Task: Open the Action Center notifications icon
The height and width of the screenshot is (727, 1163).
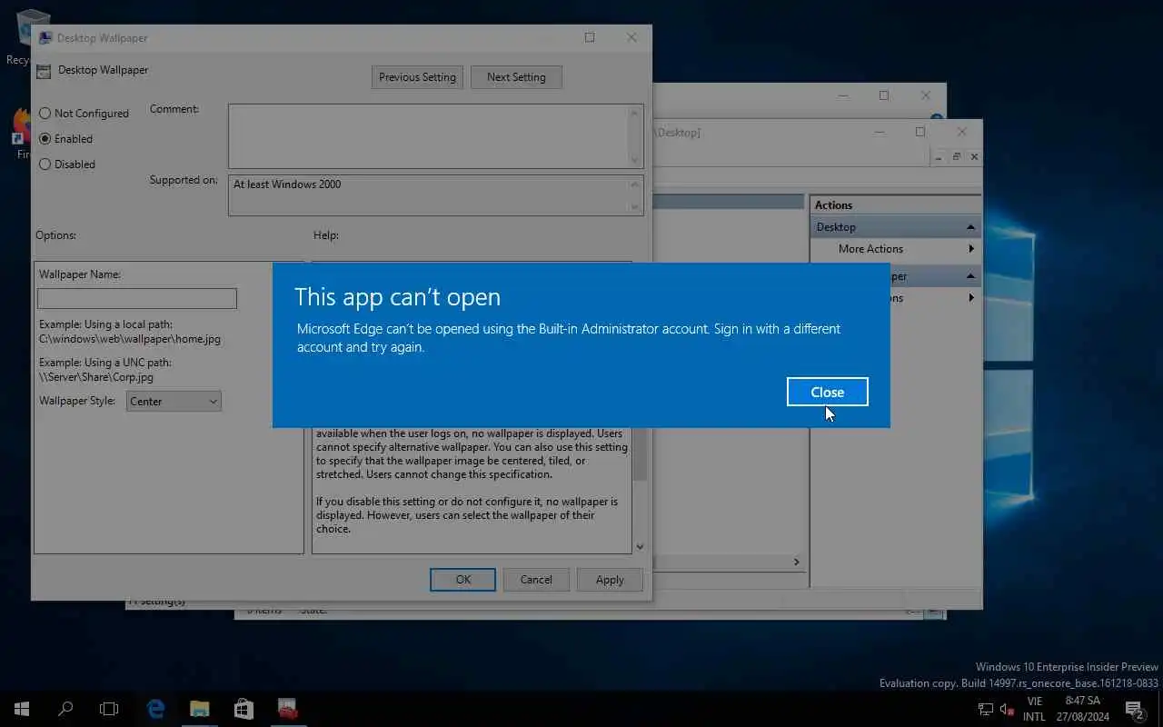Action: [1134, 709]
